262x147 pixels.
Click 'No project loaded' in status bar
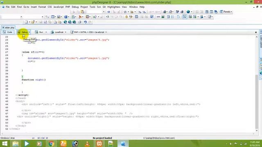coord(102,138)
